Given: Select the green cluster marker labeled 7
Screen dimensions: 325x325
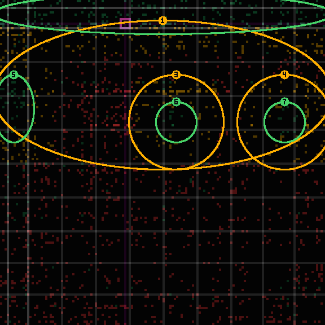Looking at the screenshot, I should coord(284,102).
